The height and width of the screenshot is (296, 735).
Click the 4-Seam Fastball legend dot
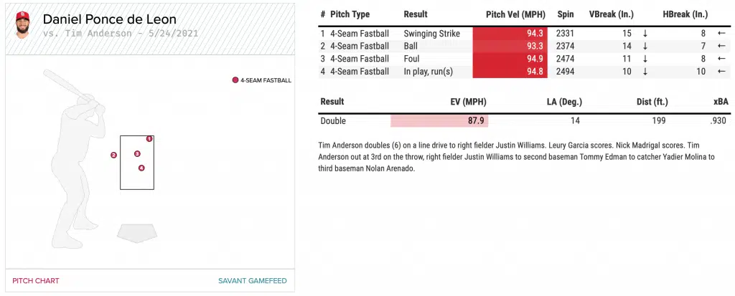pyautogui.click(x=235, y=80)
